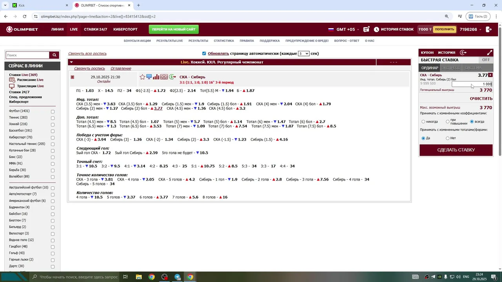Open the КИБЕРСПОРТ menu item
The width and height of the screenshot is (502, 282).
click(125, 29)
